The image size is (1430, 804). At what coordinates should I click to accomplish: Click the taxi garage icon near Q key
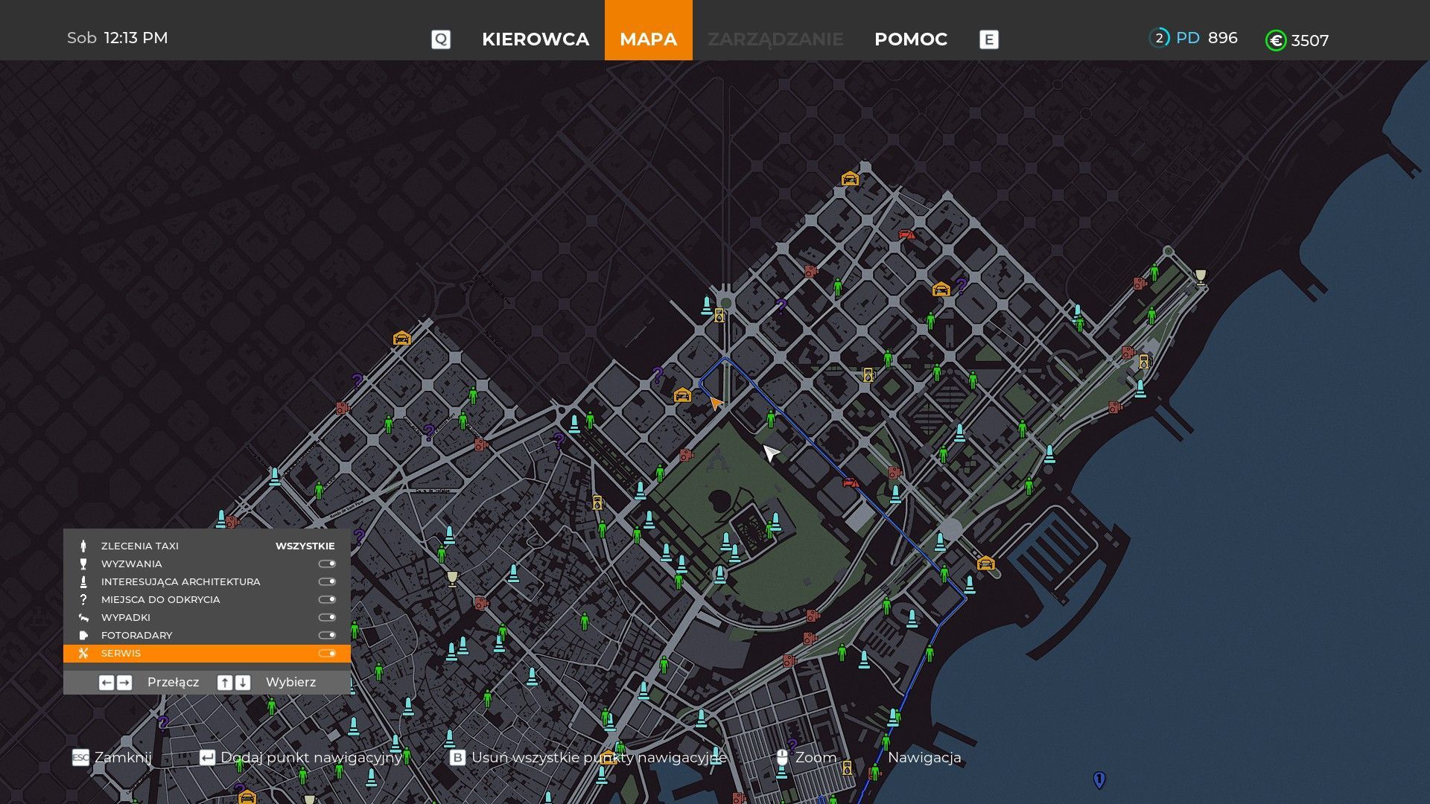pos(401,339)
